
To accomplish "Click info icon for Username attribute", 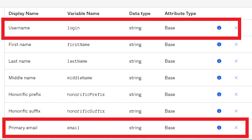I will (219, 28).
